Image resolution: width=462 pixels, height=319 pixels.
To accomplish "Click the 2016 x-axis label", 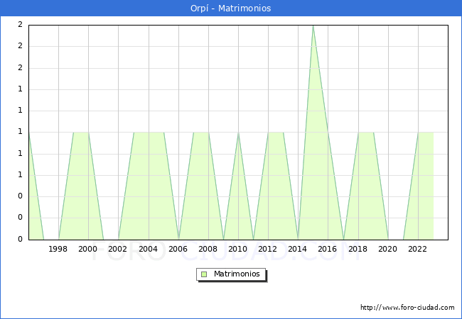I will click(328, 249).
